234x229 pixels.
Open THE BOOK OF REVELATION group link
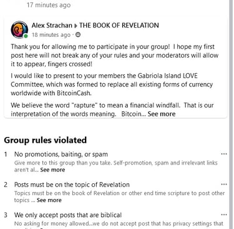119,26
